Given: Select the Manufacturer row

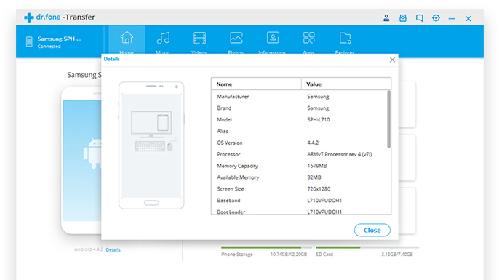Looking at the screenshot, I should (299, 97).
